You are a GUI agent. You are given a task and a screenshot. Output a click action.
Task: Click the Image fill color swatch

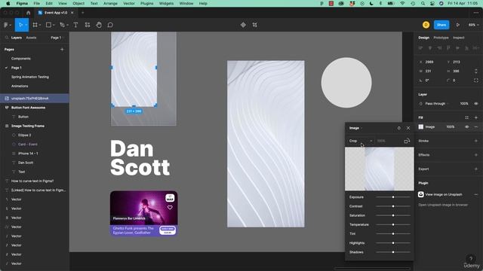tap(421, 126)
